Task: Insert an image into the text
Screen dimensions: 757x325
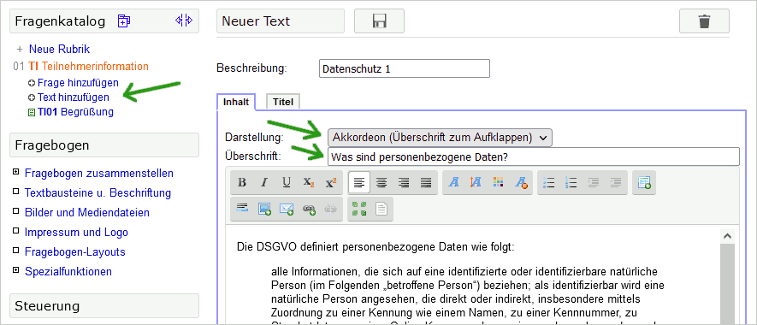Action: click(x=264, y=209)
